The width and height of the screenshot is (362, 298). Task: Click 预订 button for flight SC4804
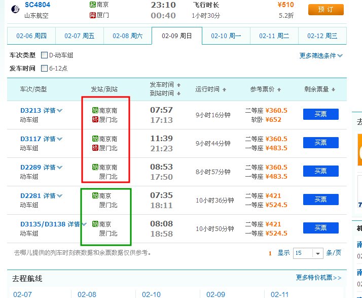pyautogui.click(x=326, y=10)
